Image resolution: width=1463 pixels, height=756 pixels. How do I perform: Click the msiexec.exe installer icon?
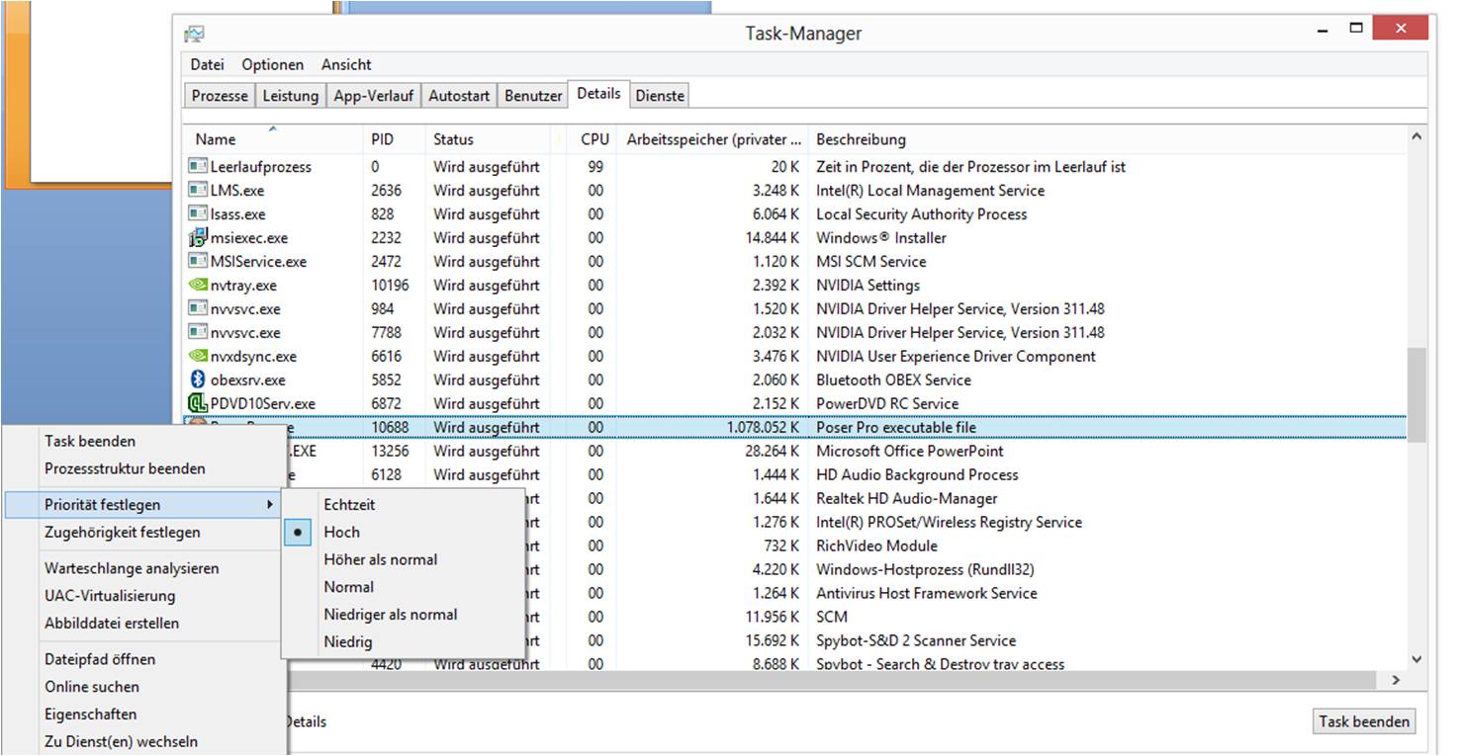198,238
